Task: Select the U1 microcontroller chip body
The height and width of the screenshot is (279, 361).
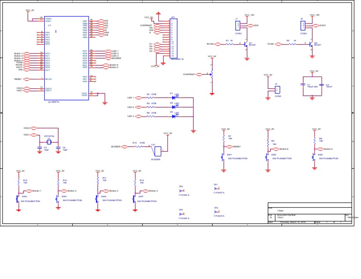Action: pyautogui.click(x=67, y=58)
